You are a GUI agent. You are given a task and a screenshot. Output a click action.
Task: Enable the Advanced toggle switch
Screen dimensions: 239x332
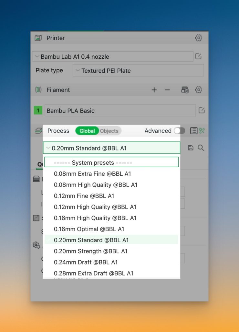click(x=179, y=131)
